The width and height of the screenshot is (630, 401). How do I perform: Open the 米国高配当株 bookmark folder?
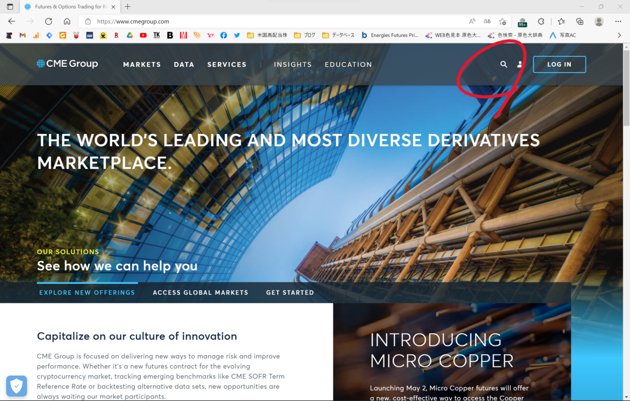coord(267,35)
